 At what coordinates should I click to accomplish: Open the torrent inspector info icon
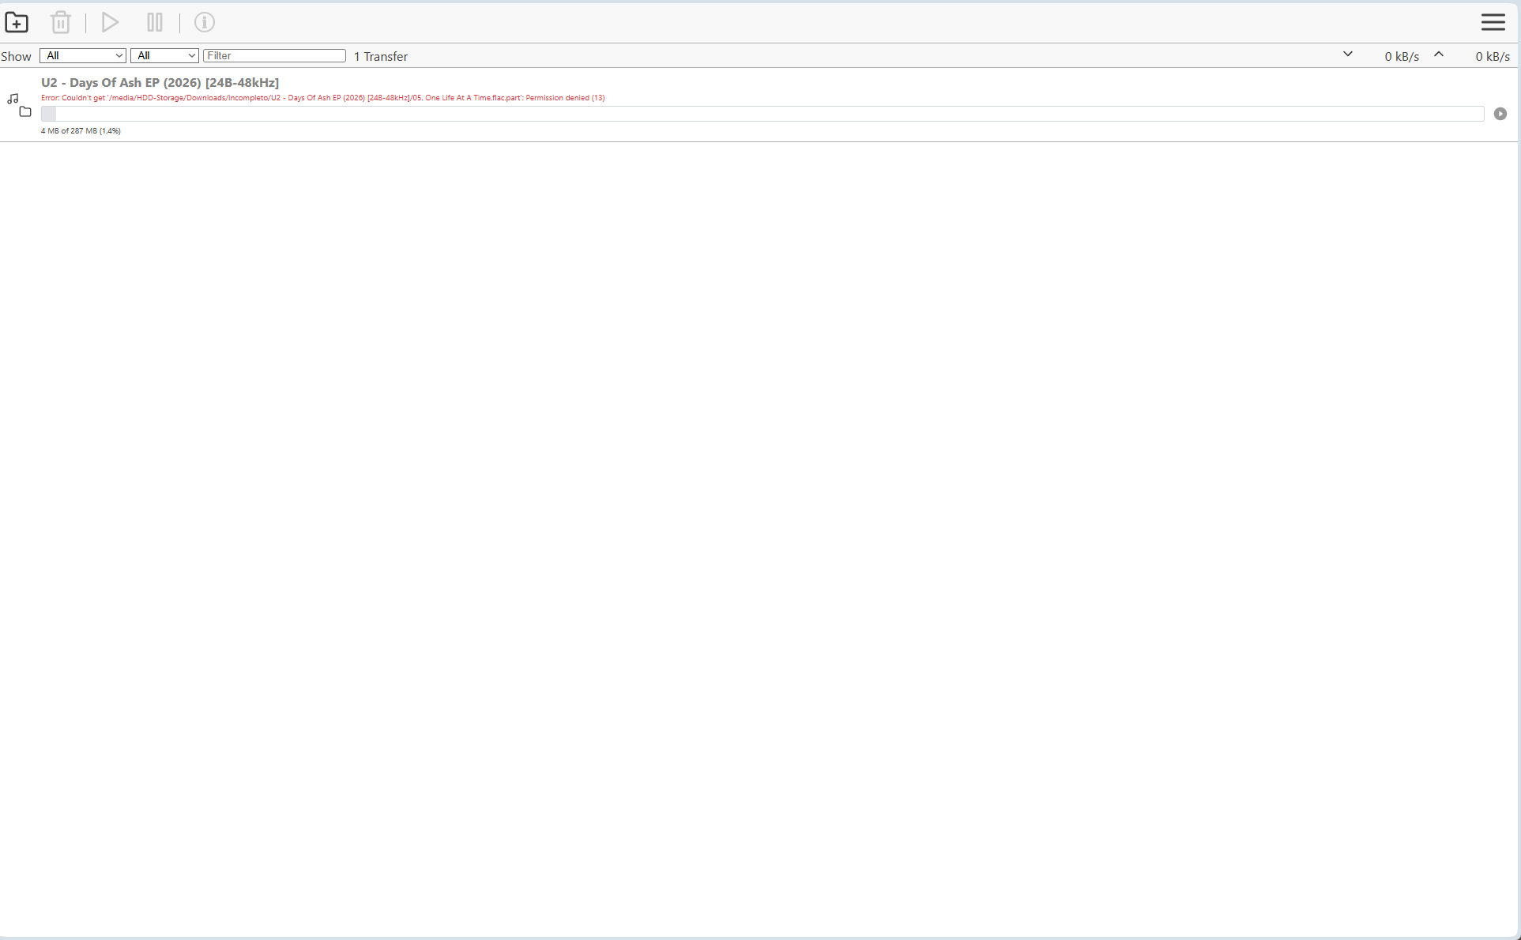[x=205, y=22]
